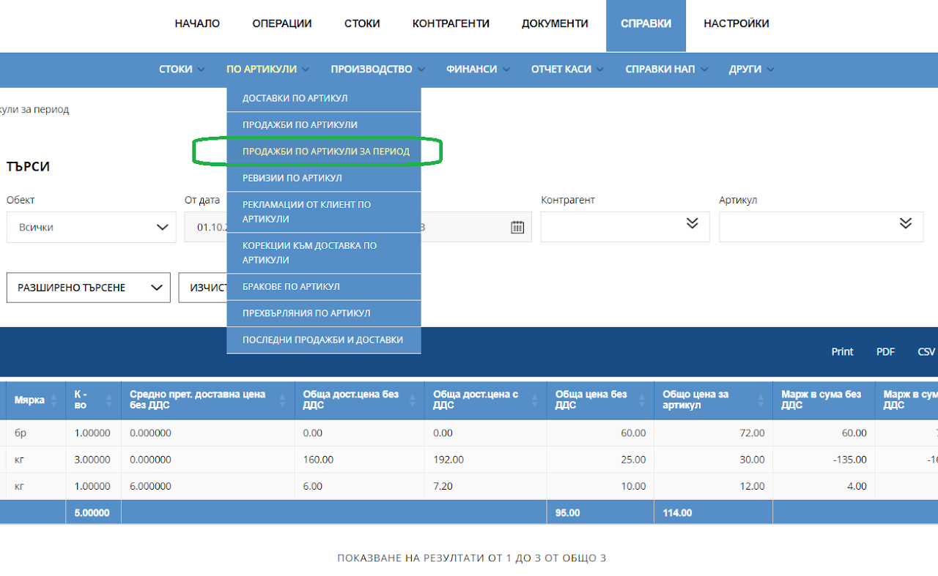The height and width of the screenshot is (576, 938).
Task: Open the Артикул dropdown
Action: pos(821,227)
